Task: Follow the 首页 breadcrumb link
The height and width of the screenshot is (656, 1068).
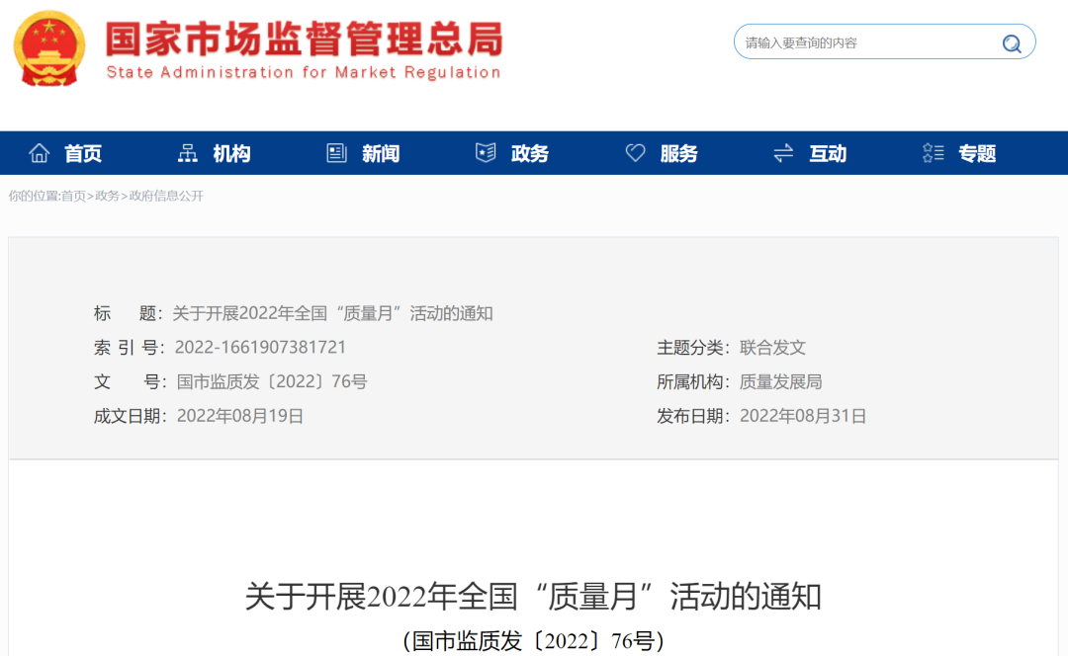Action: [73, 196]
